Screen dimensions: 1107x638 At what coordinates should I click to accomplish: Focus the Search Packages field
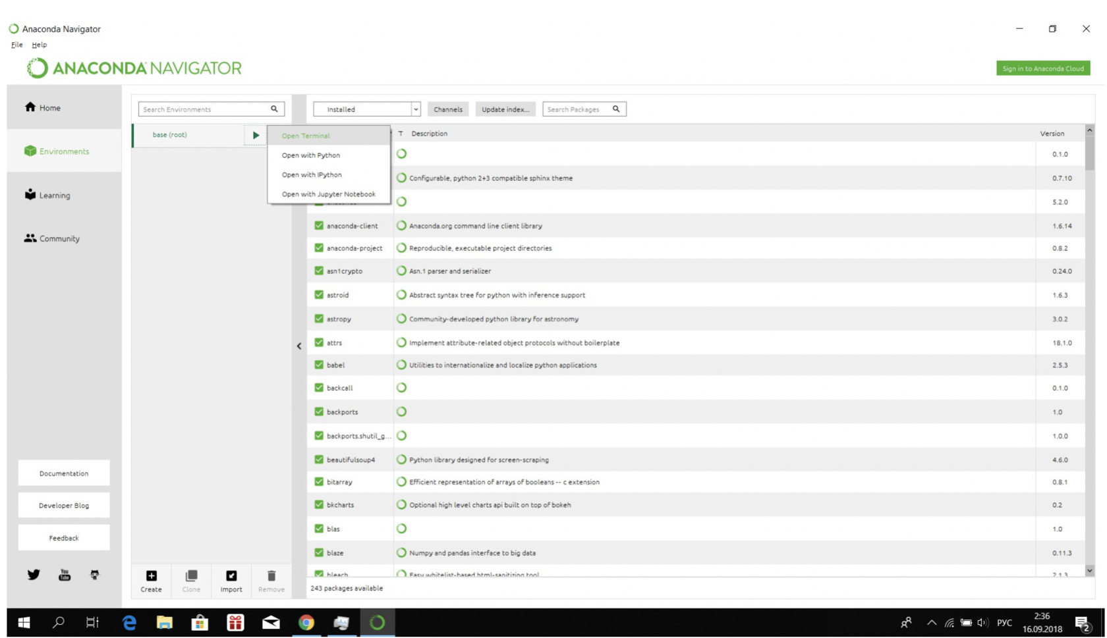pos(584,109)
